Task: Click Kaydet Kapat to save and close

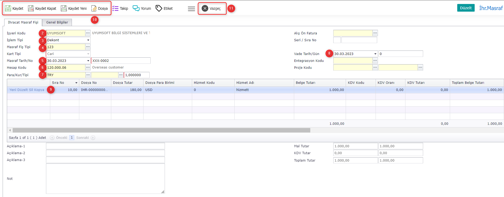Action: click(x=42, y=8)
